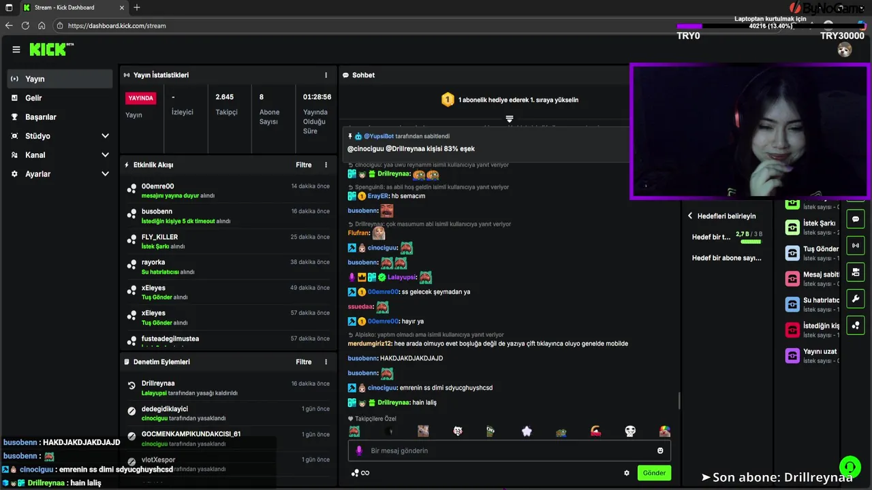This screenshot has height=490, width=872.
Task: Select the rayorka Su hatırlatıcısı entry
Action: 228,267
